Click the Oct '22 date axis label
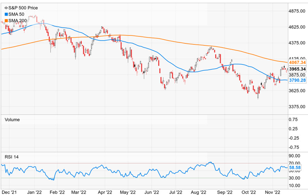The height and width of the screenshot is (195, 308). click(x=249, y=192)
